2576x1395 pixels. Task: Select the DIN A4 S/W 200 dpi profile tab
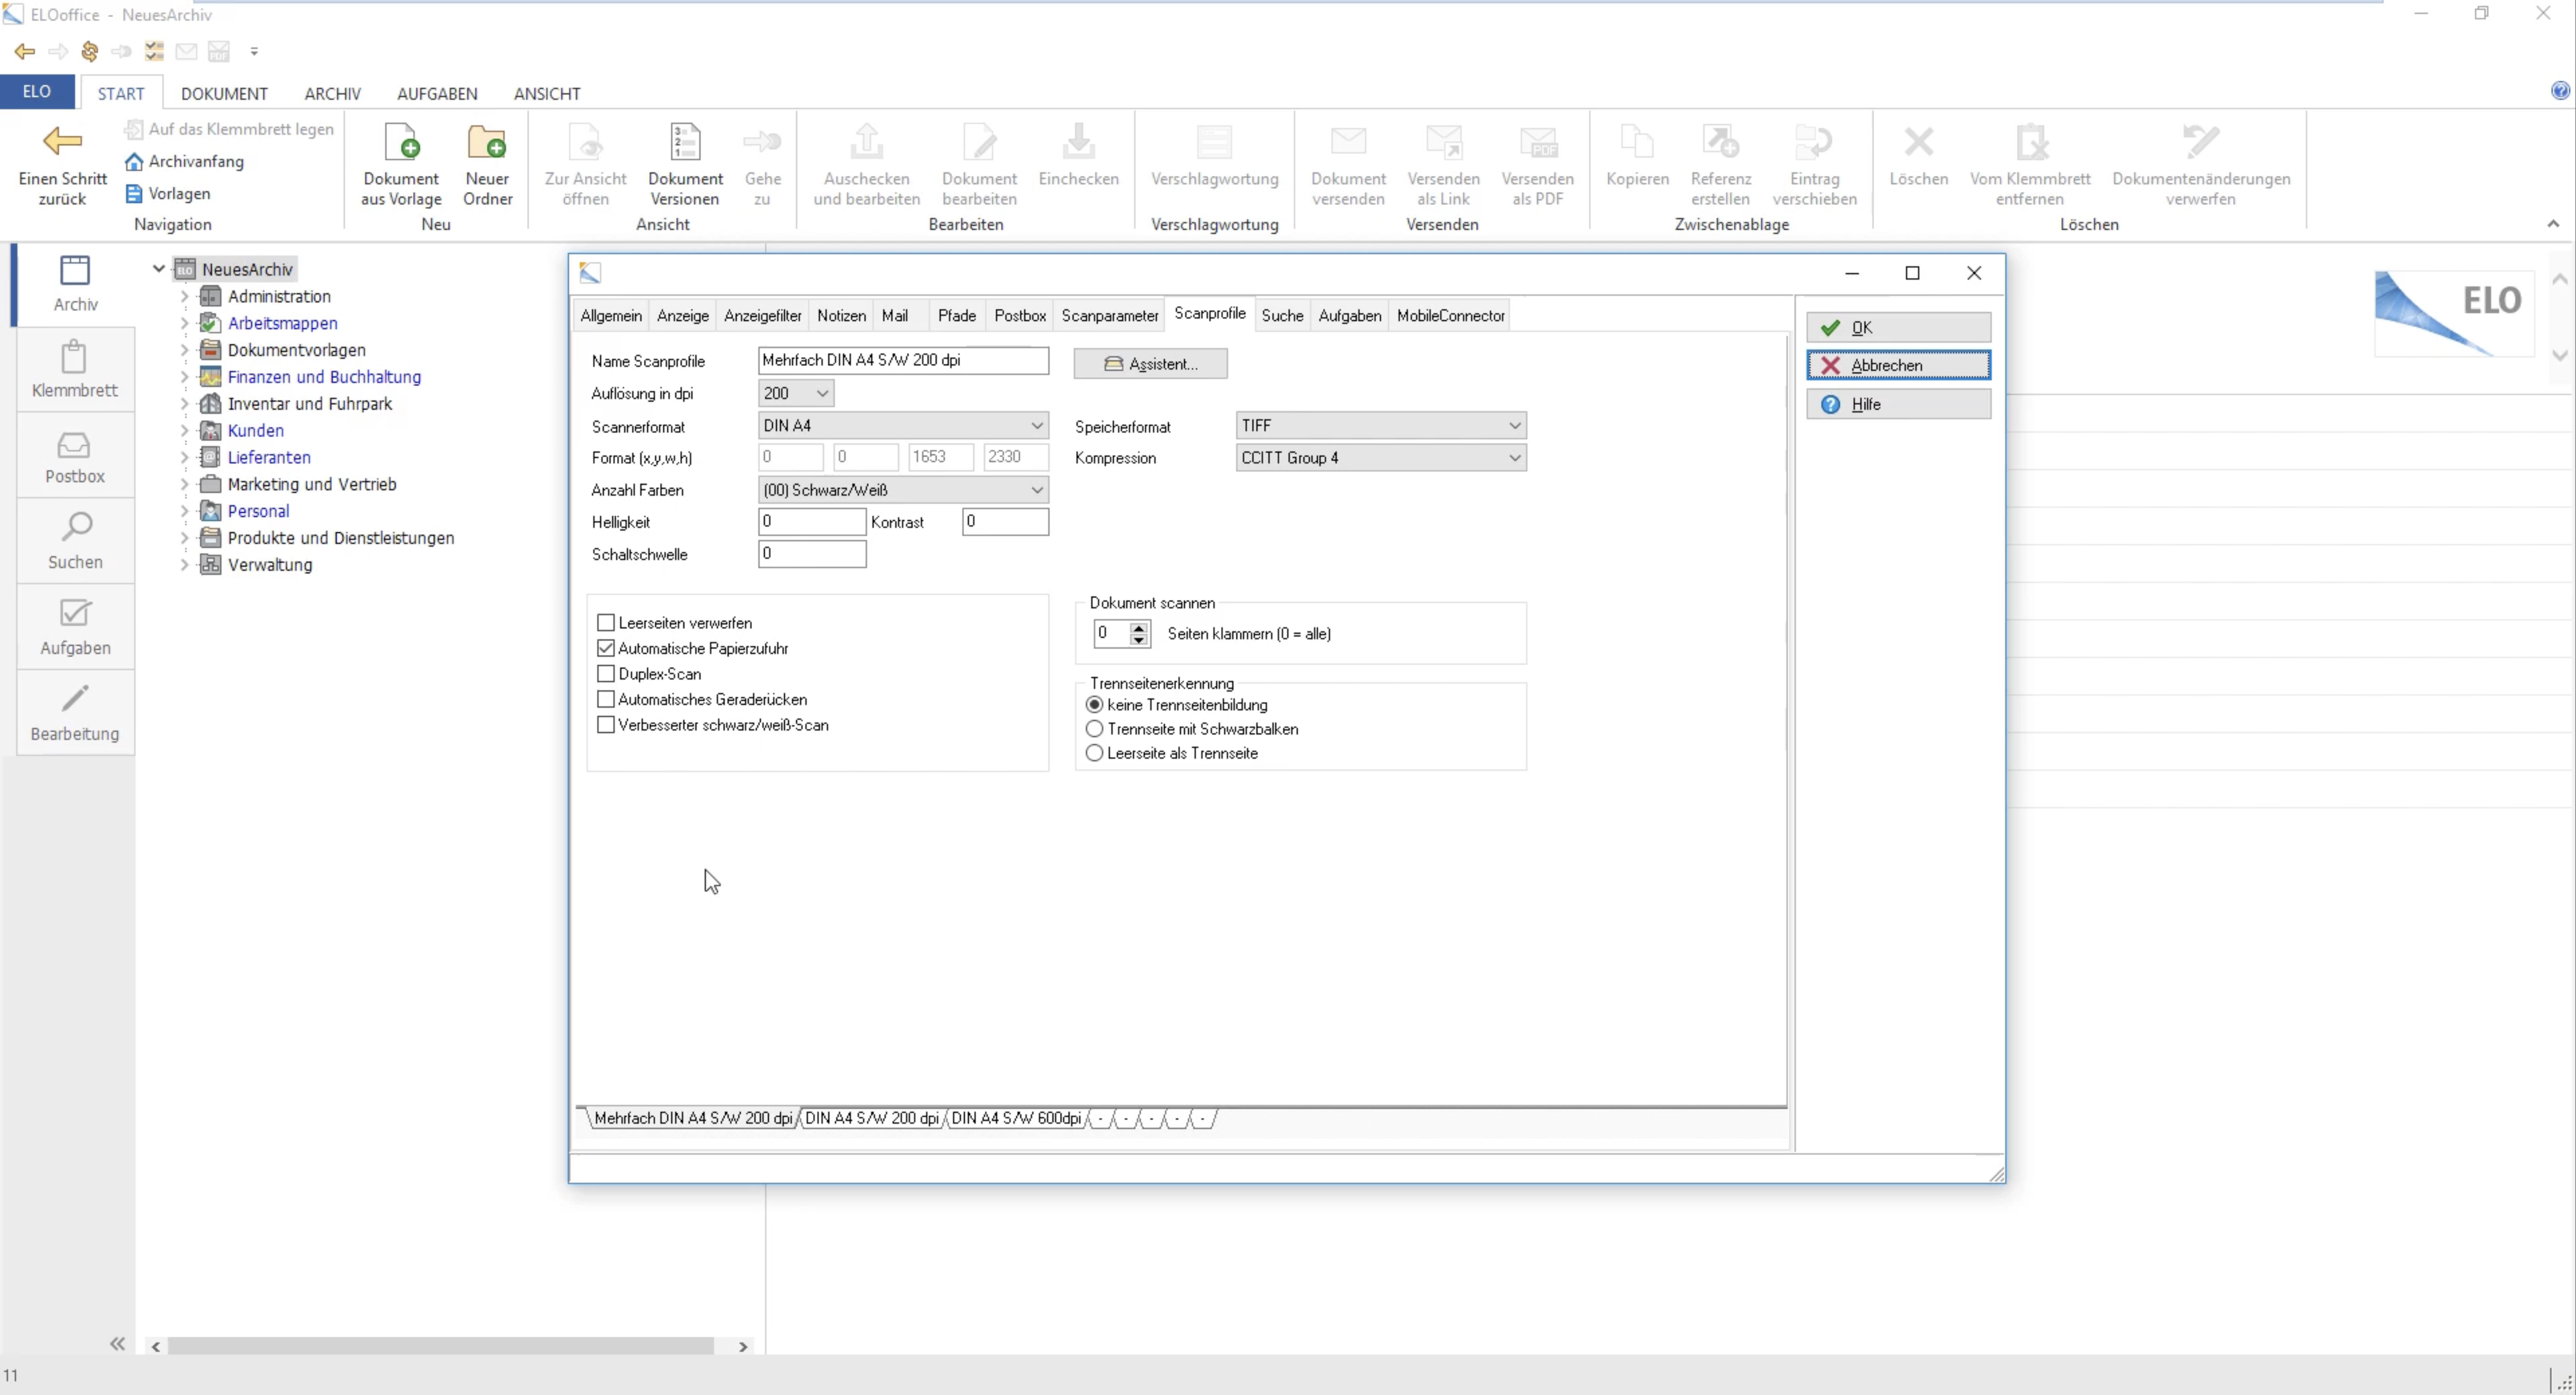871,1118
